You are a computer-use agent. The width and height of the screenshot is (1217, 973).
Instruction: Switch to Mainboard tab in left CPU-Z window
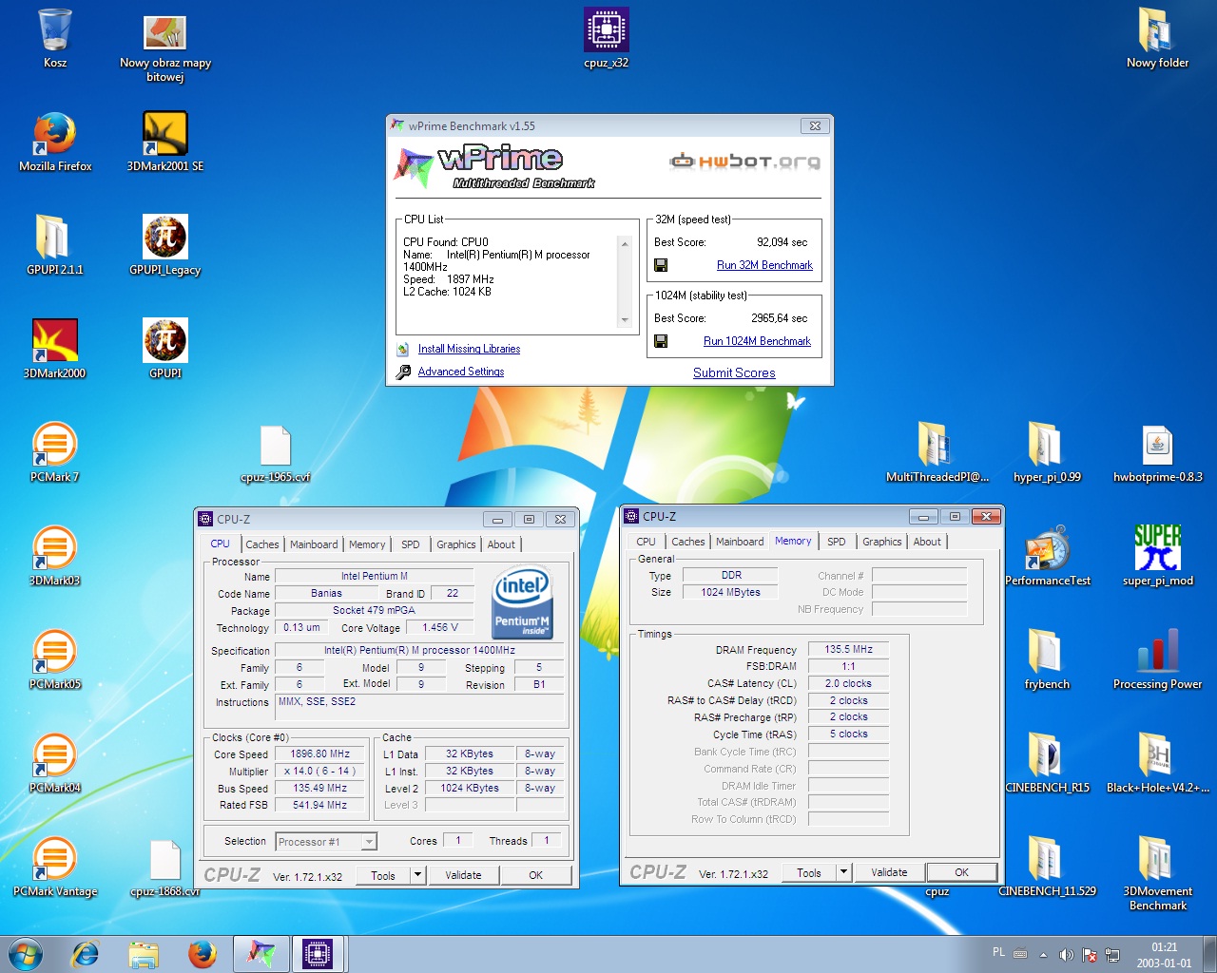314,544
